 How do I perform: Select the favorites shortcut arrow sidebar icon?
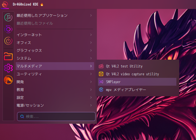tap(8, 17)
